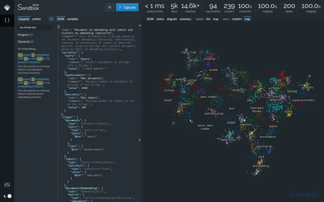Click the 'quark' map label
The image size is (324, 202).
[x=288, y=111]
